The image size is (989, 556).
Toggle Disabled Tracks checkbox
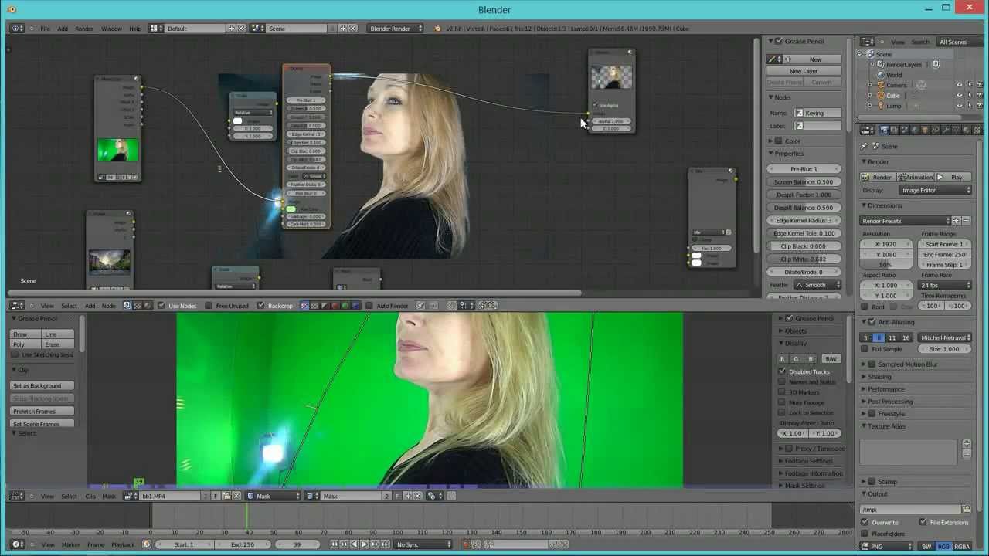click(x=782, y=371)
